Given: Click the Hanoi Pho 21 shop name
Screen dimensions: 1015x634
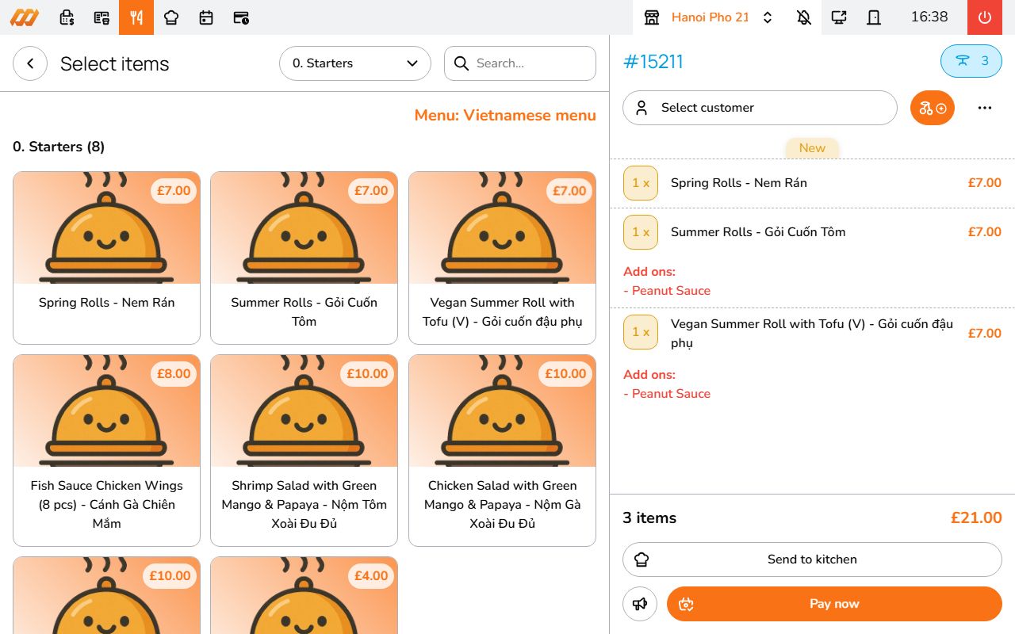Looking at the screenshot, I should [710, 17].
